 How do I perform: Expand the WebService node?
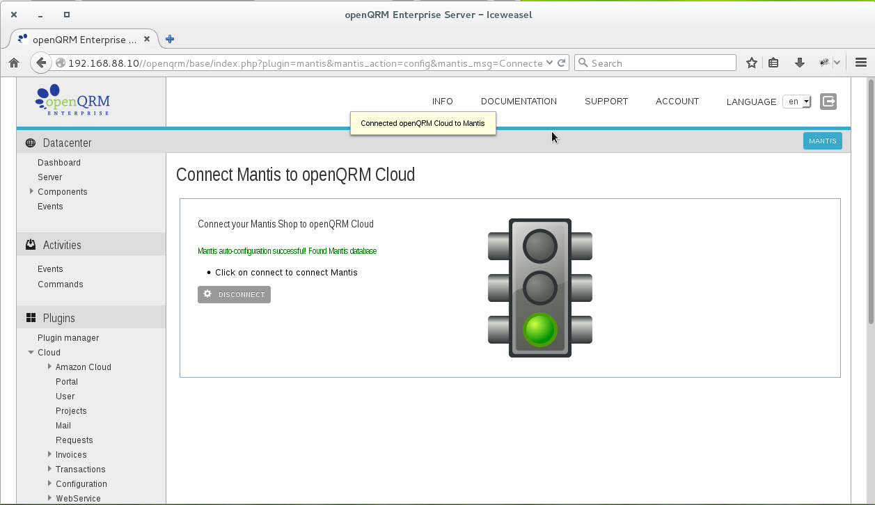click(49, 498)
